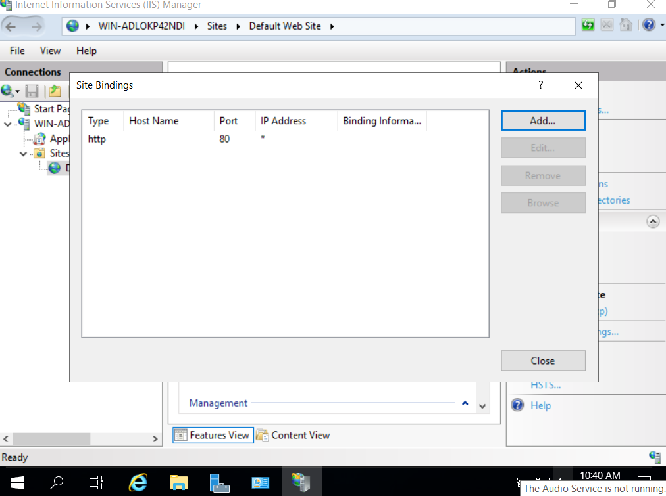Open the File menu
The image size is (666, 496).
(x=17, y=51)
